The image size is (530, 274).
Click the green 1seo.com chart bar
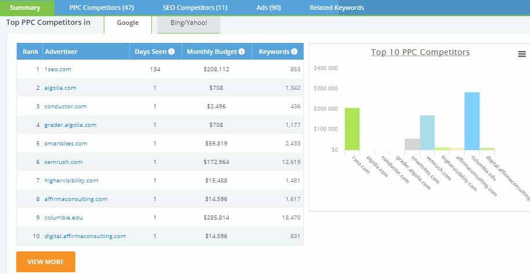352,129
